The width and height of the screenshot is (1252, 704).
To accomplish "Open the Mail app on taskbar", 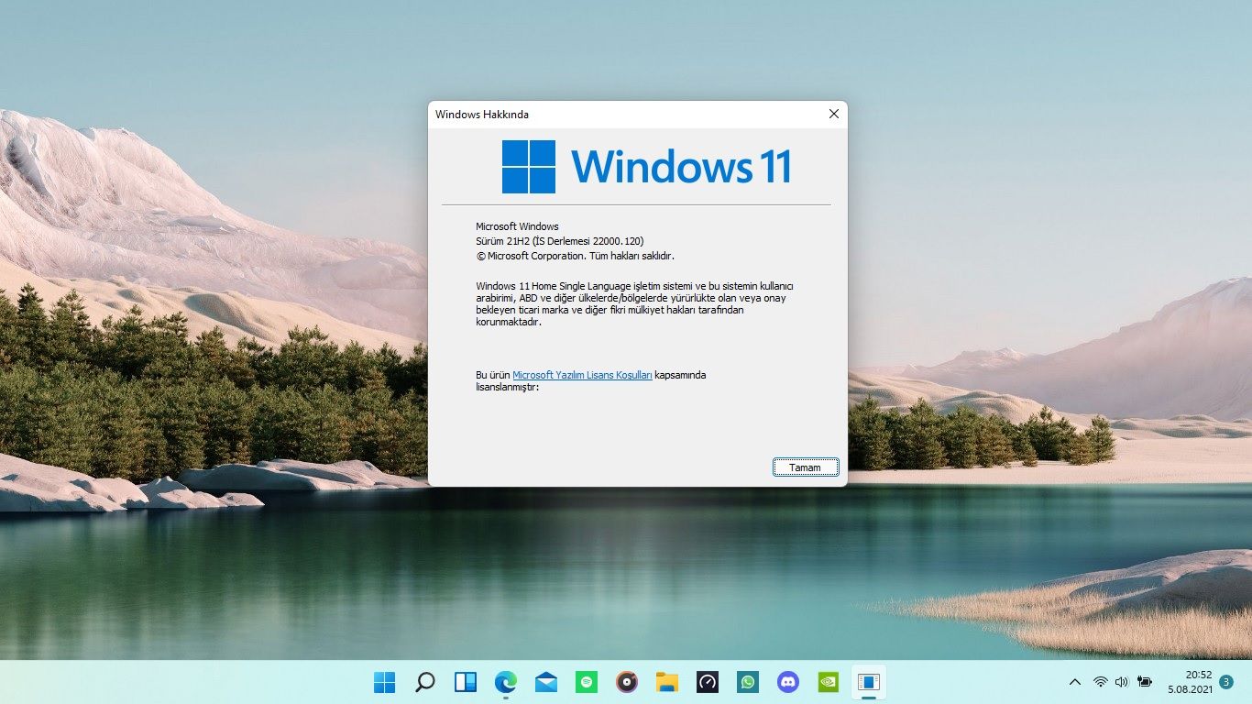I will [x=546, y=682].
